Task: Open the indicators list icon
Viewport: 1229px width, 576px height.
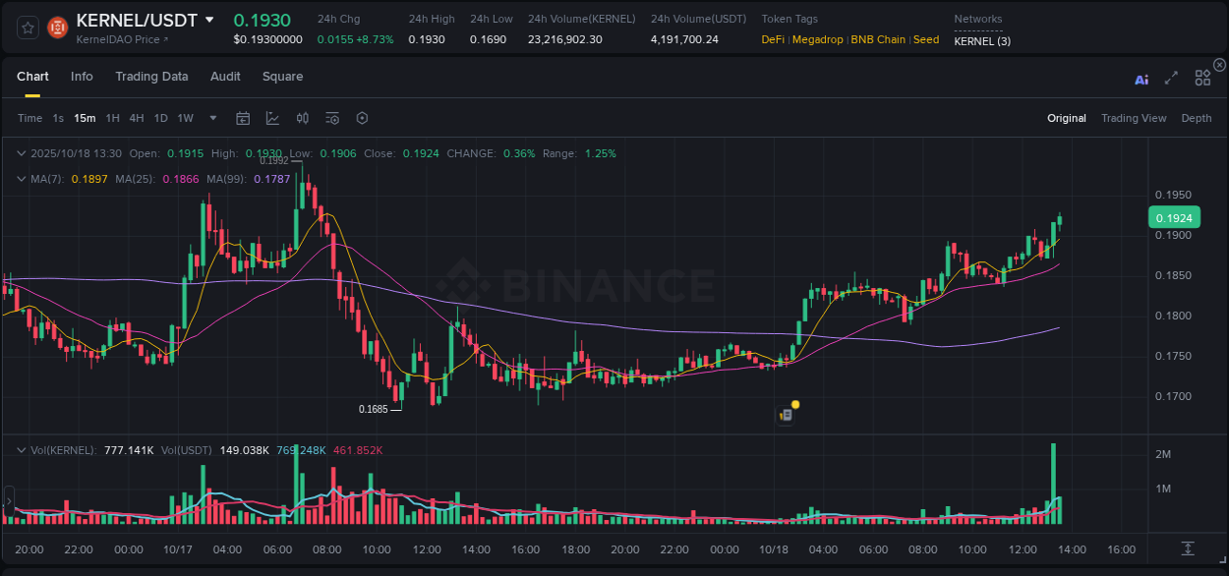Action: point(332,118)
